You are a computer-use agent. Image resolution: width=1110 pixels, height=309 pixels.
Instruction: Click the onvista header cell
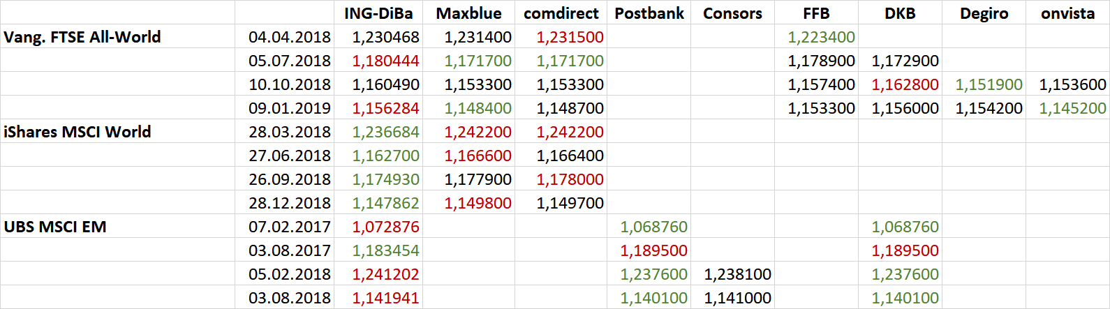click(x=1067, y=13)
